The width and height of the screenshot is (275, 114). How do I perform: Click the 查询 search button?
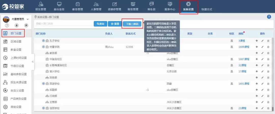(100, 24)
